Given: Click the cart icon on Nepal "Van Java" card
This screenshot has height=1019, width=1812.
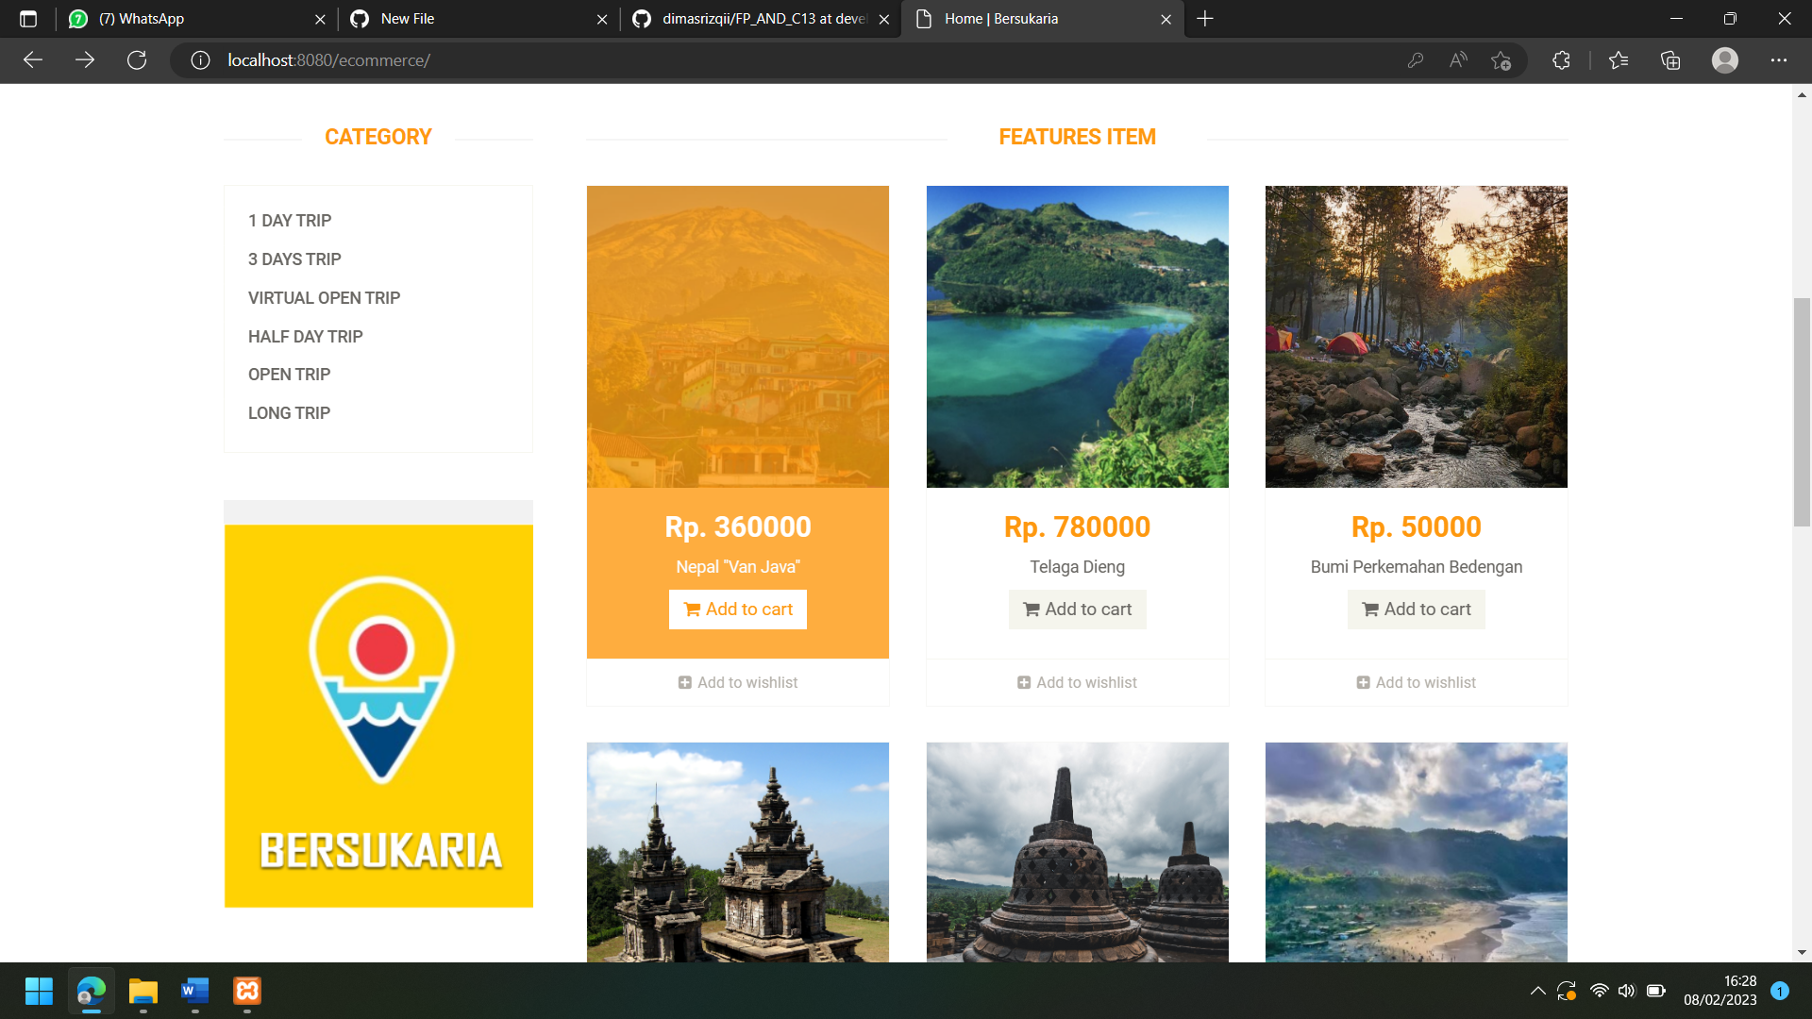Looking at the screenshot, I should point(690,609).
